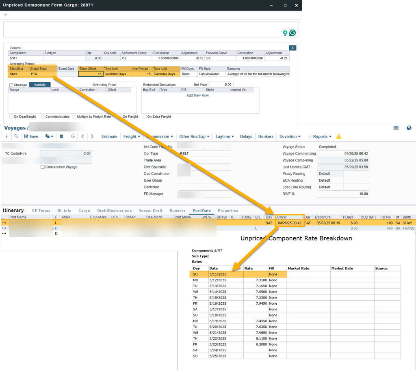Click the yellow warning triangle icon
416x370 pixels.
(x=339, y=137)
